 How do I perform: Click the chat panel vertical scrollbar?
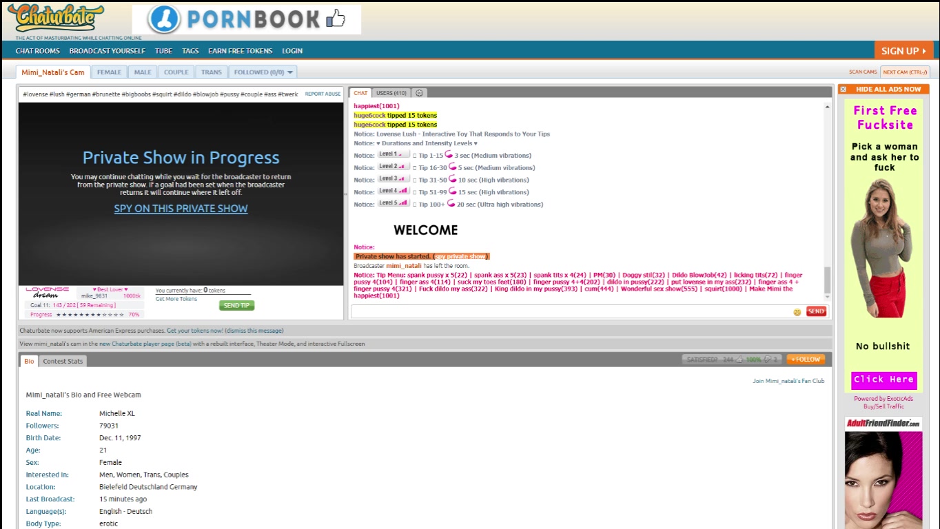827,279
